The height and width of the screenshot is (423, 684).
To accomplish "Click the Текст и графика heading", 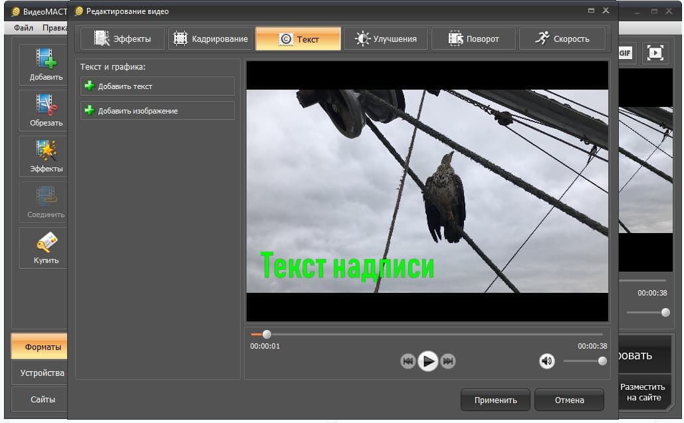I will (112, 66).
